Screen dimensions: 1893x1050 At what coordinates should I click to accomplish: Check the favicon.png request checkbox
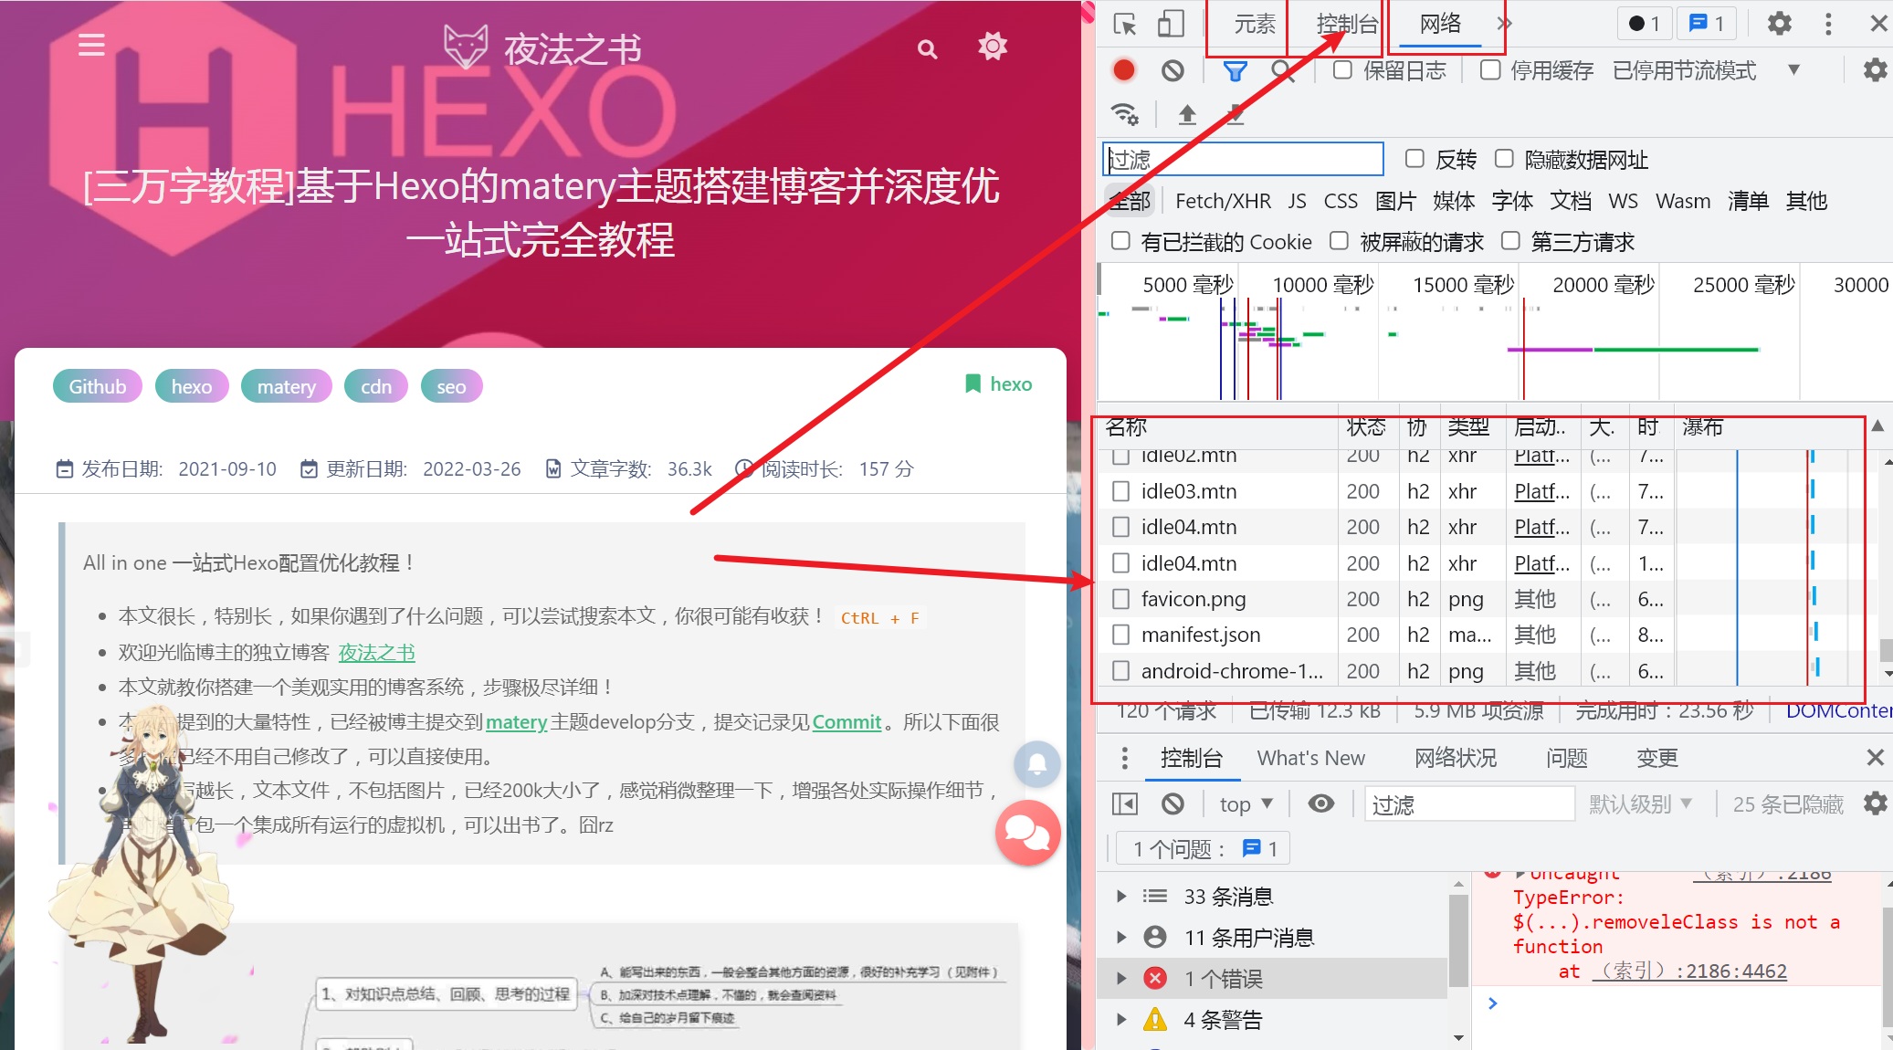pyautogui.click(x=1120, y=598)
